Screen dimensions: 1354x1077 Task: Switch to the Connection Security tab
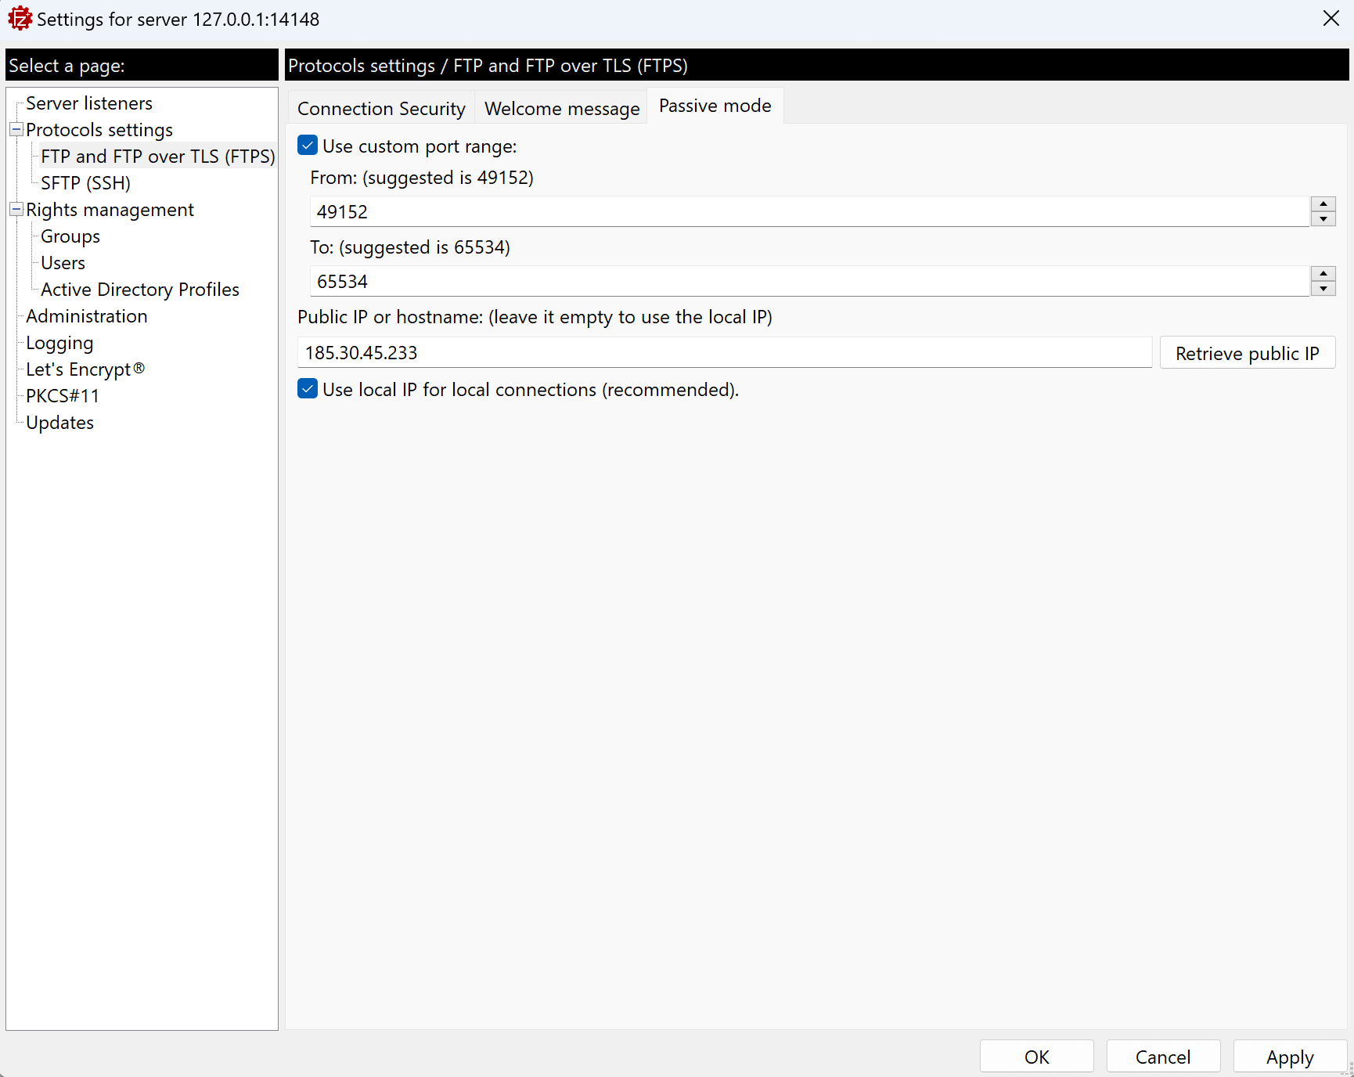pyautogui.click(x=381, y=108)
